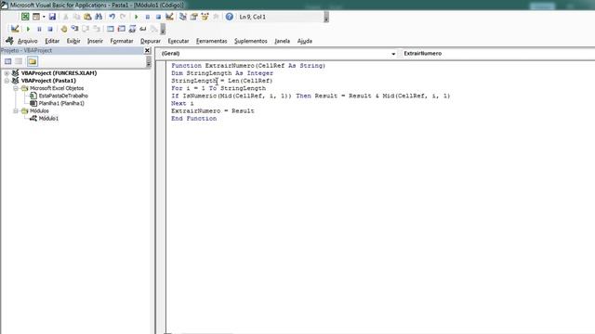595x334 pixels.
Task: Collapse VBAProject (Pasta1) tree node
Action: pyautogui.click(x=7, y=81)
